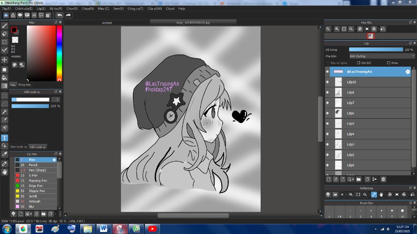The width and height of the screenshot is (417, 234).
Task: Select the Gradient tool
Action: [x=4, y=86]
